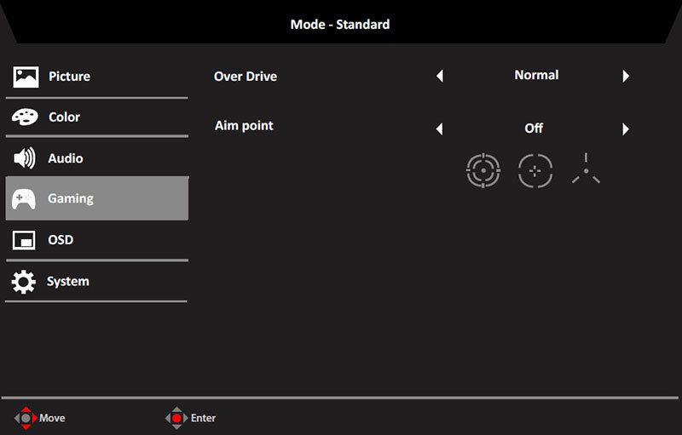Click the Enter navigation pad icon

pos(176,418)
